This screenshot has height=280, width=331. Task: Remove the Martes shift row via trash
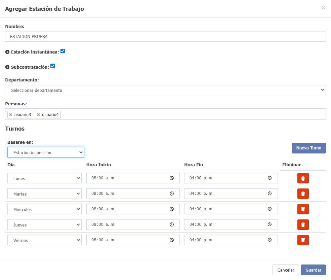(x=303, y=194)
